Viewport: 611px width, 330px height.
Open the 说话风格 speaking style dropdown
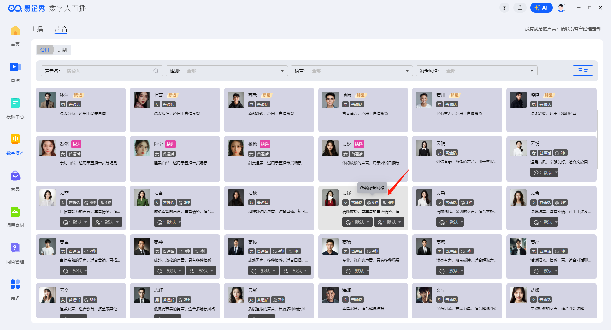[x=476, y=71]
